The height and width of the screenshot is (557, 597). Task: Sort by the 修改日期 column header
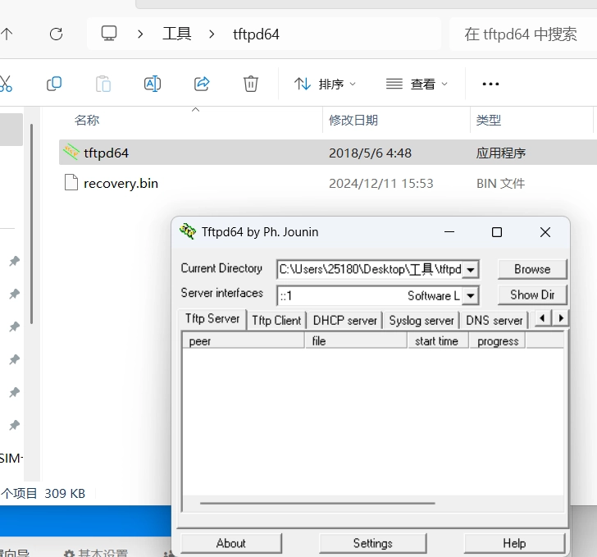click(353, 120)
